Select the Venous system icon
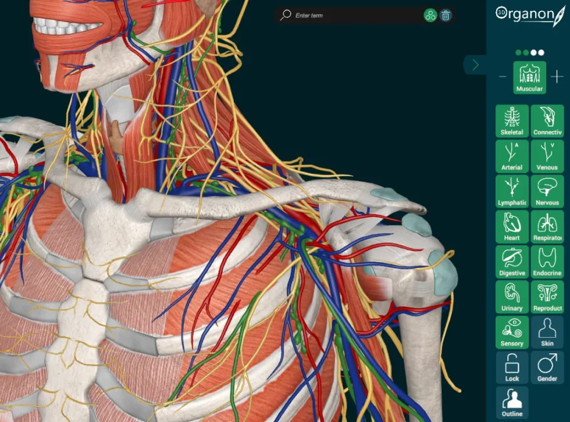570x422 pixels. click(x=547, y=156)
